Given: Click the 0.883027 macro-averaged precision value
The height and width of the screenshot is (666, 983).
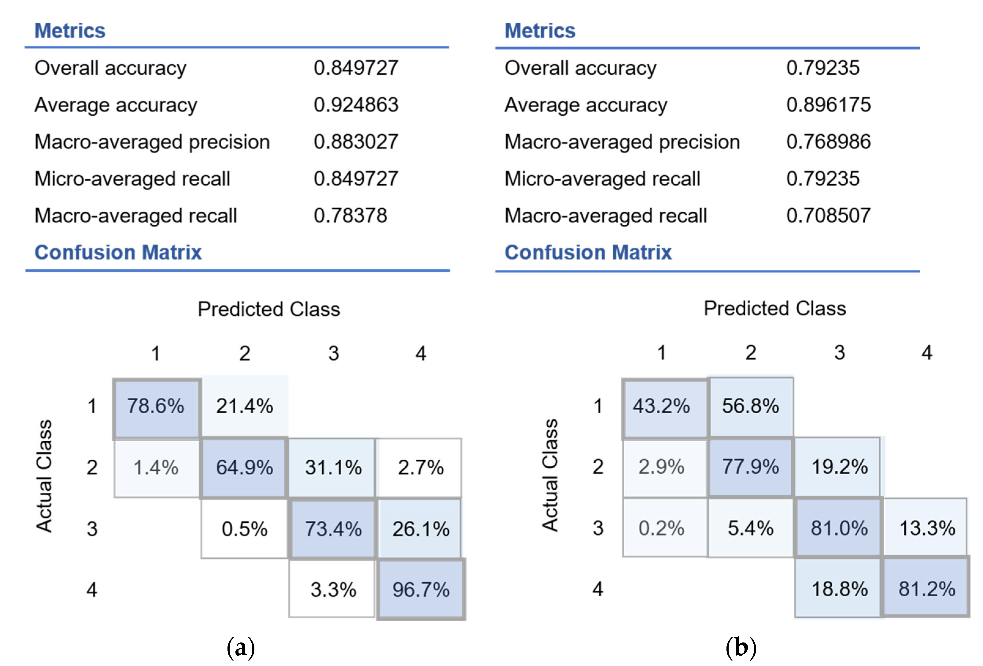Looking at the screenshot, I should point(356,142).
